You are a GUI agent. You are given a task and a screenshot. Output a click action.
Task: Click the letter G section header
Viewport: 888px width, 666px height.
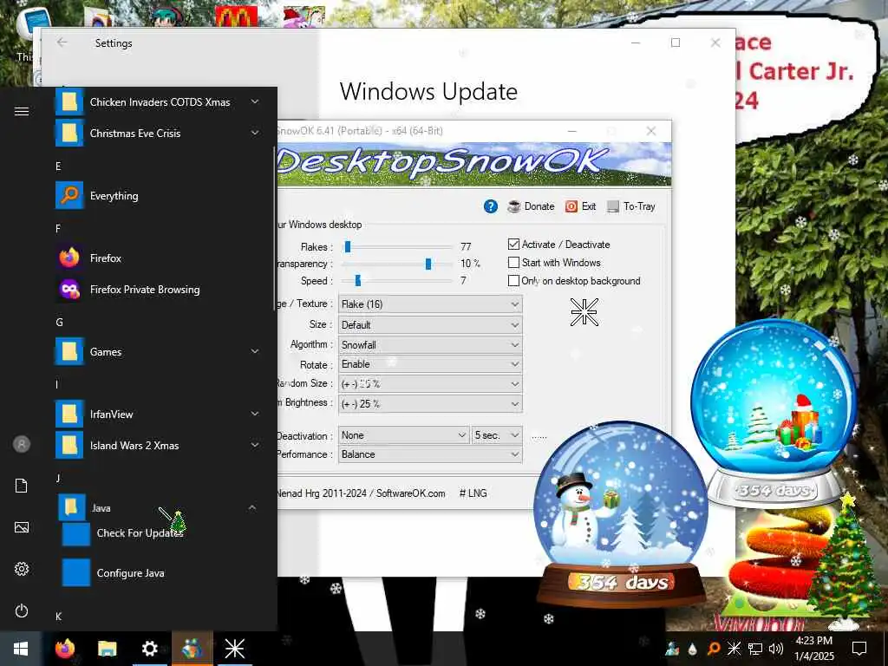[x=59, y=323]
